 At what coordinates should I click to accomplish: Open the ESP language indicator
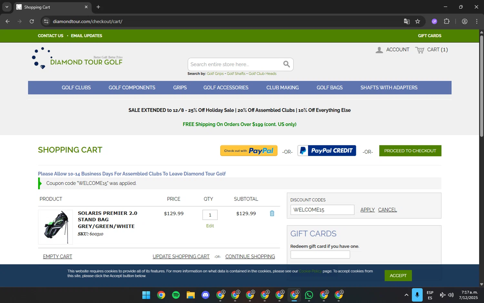[x=430, y=295]
